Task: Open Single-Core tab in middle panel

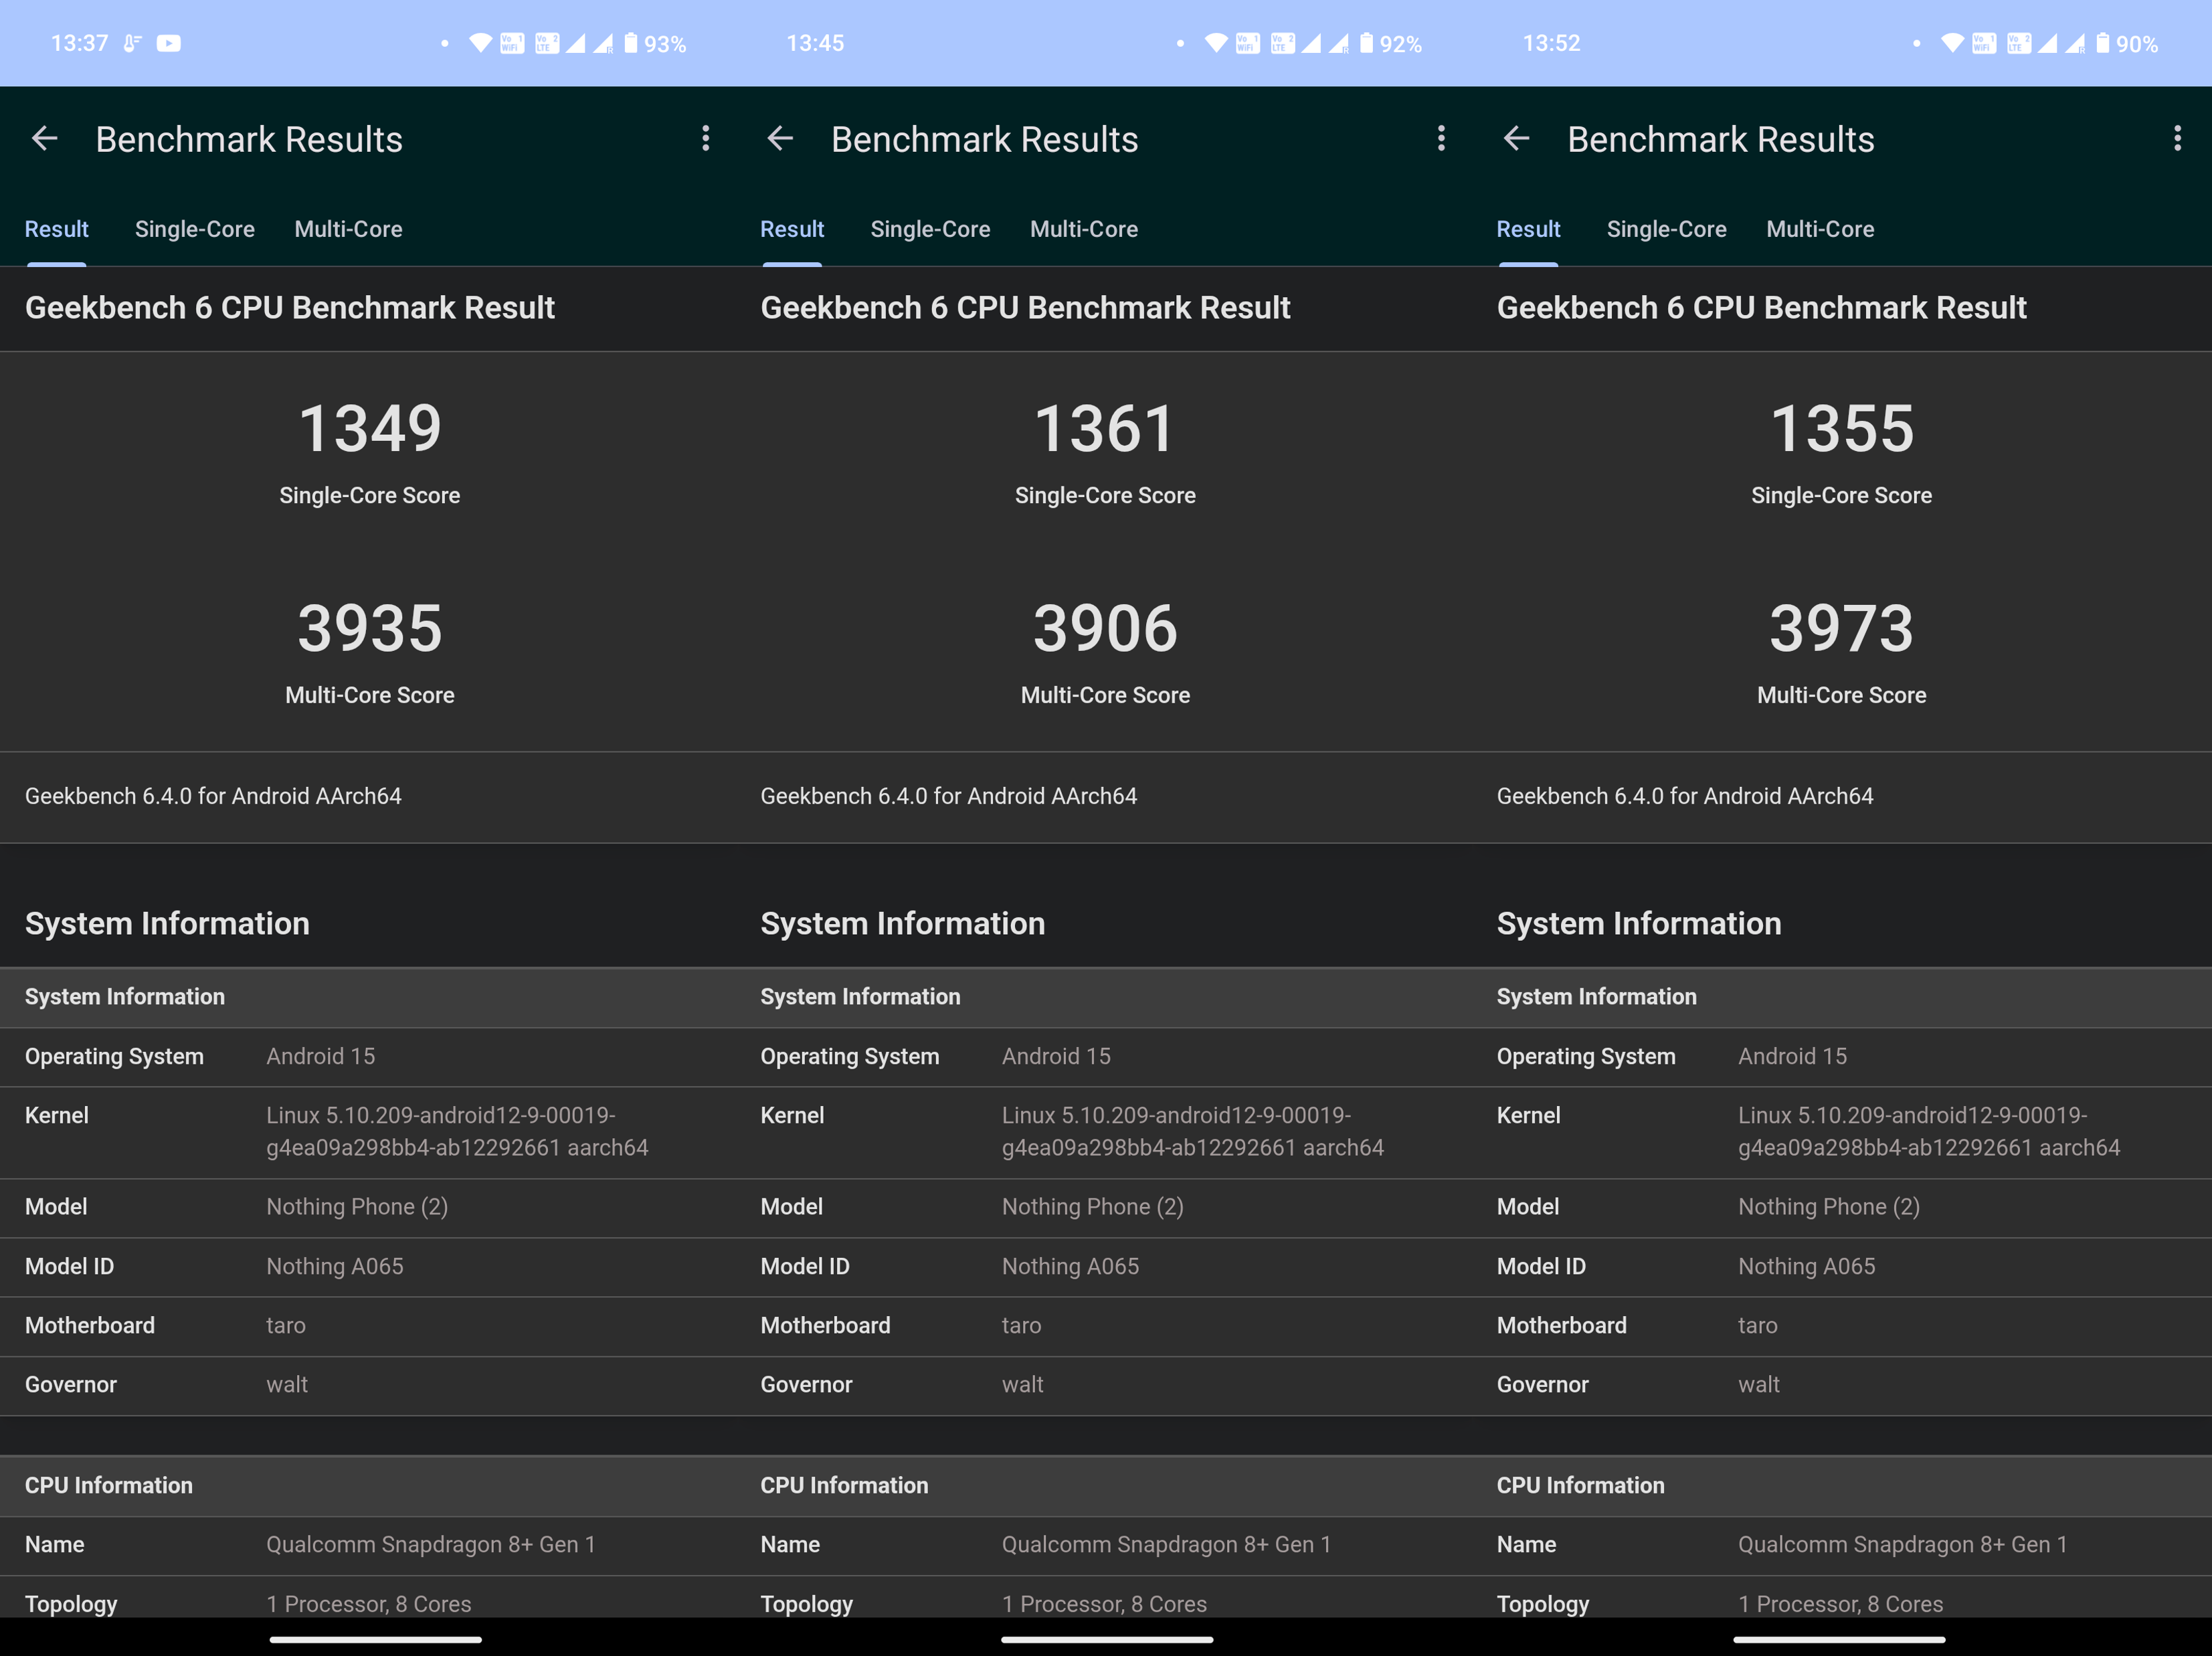Action: pyautogui.click(x=930, y=229)
